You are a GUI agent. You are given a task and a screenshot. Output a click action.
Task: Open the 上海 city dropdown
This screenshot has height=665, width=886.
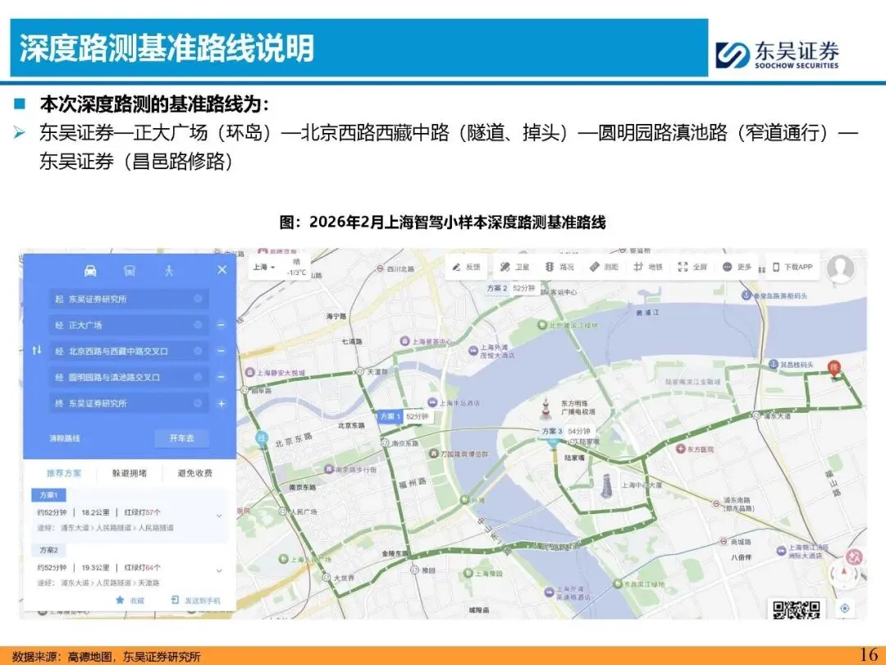click(264, 267)
